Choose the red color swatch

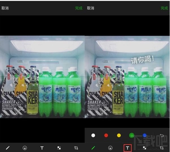[106, 136]
